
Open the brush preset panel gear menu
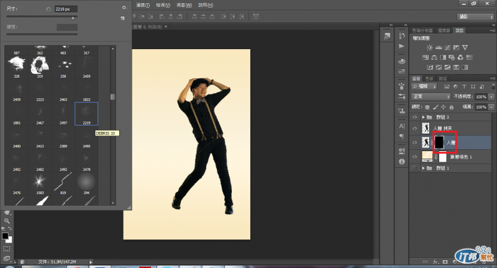[x=124, y=7]
